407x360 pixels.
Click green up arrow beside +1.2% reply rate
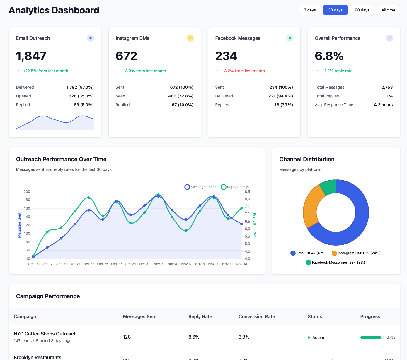(317, 71)
